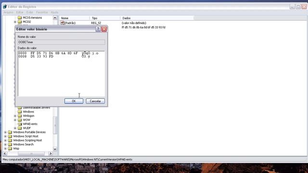This screenshot has height=173, width=308.
Task: Select Windows Script Host folder icon
Action: tap(10, 136)
